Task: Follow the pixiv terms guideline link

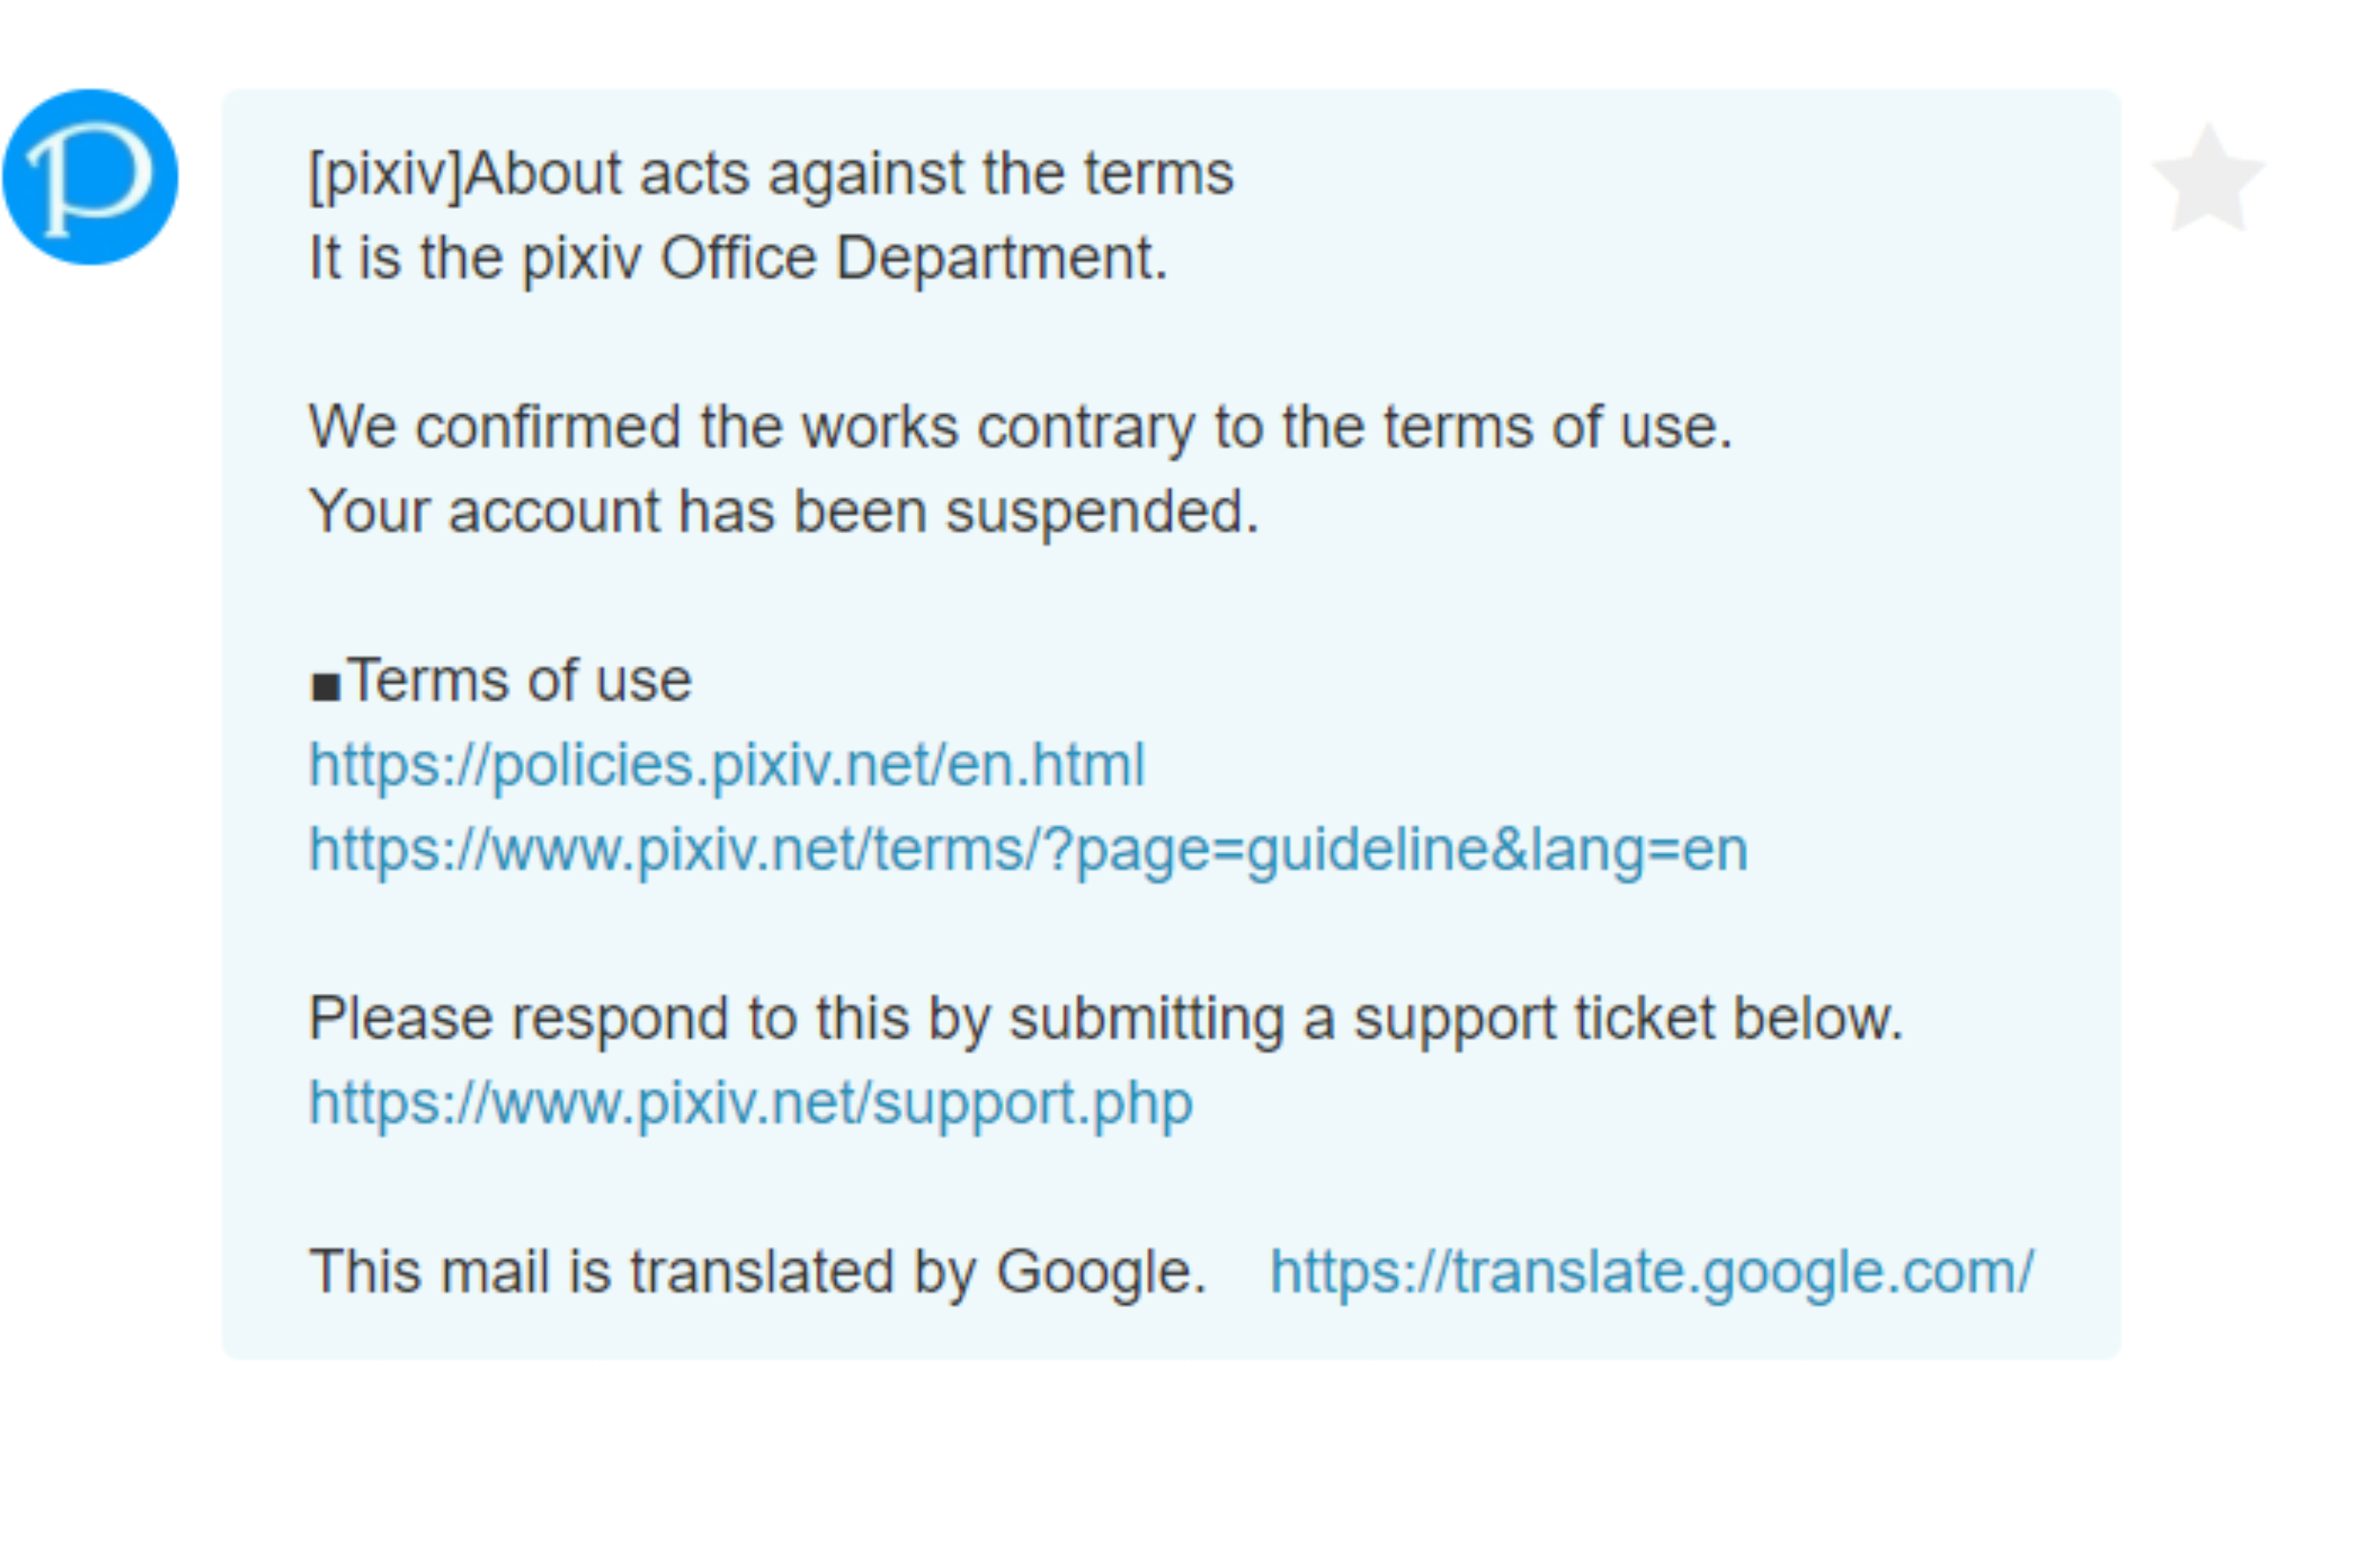Action: click(1028, 850)
